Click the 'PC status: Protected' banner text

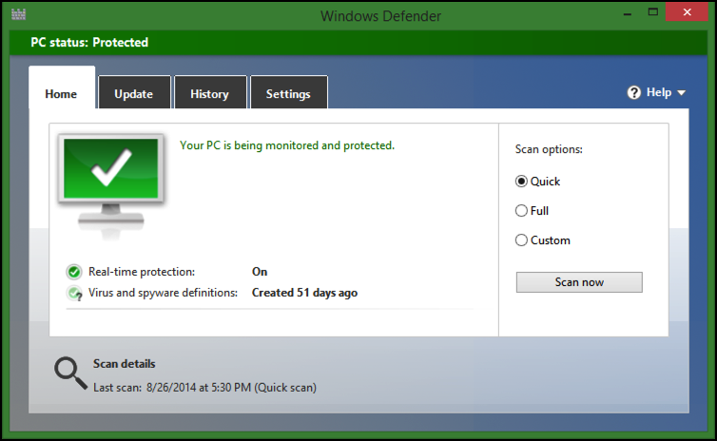coord(89,43)
